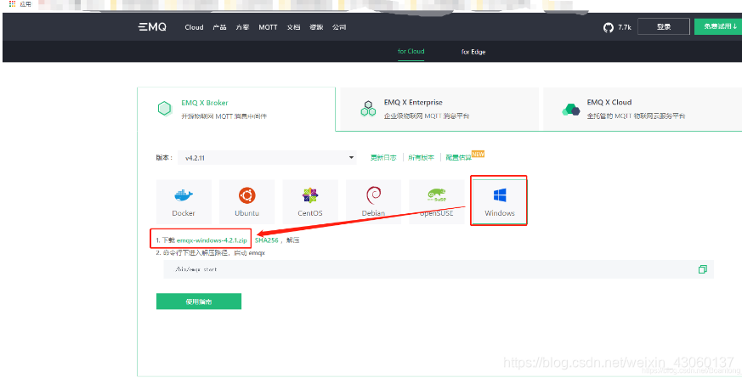Click the green 使用指南 button
The height and width of the screenshot is (378, 742).
[199, 302]
